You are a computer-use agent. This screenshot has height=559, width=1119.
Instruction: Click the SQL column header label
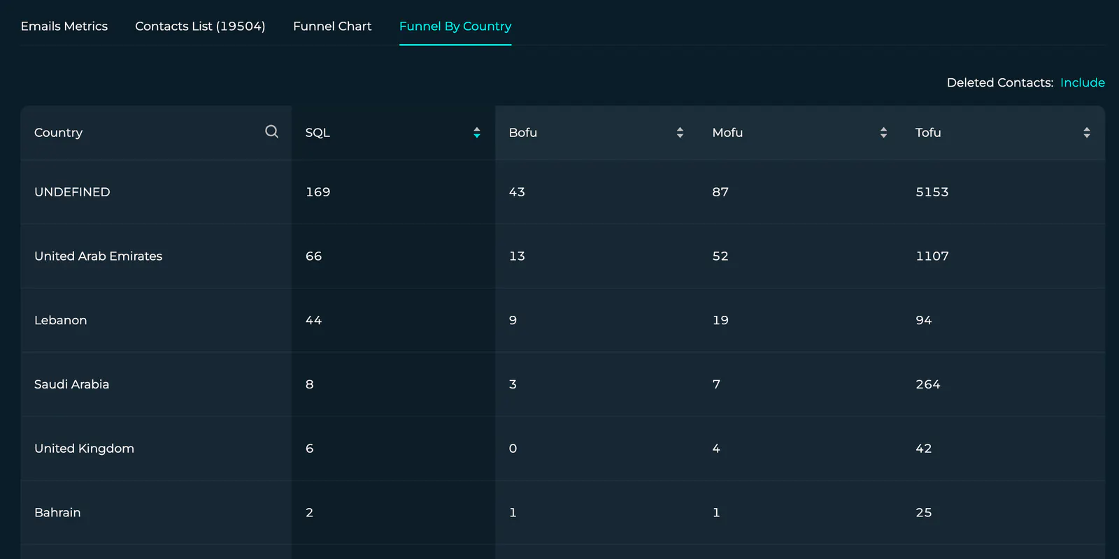[318, 133]
